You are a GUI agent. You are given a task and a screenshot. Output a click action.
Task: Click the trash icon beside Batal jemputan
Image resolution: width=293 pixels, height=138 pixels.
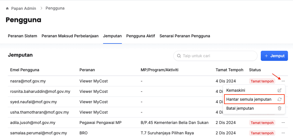(279, 108)
